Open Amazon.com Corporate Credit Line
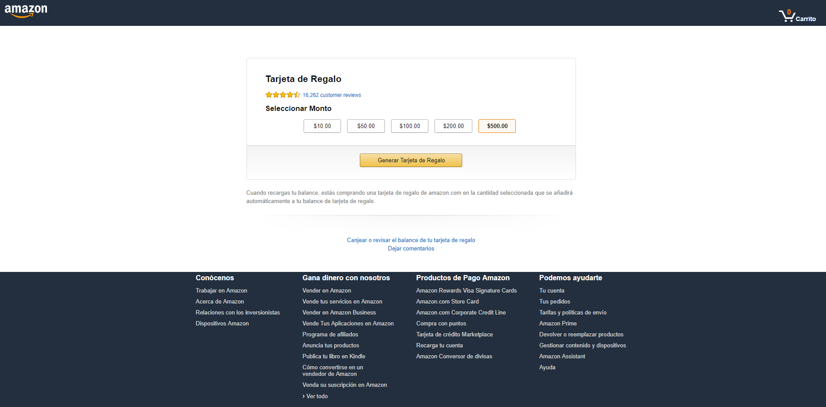826x407 pixels. pyautogui.click(x=461, y=312)
